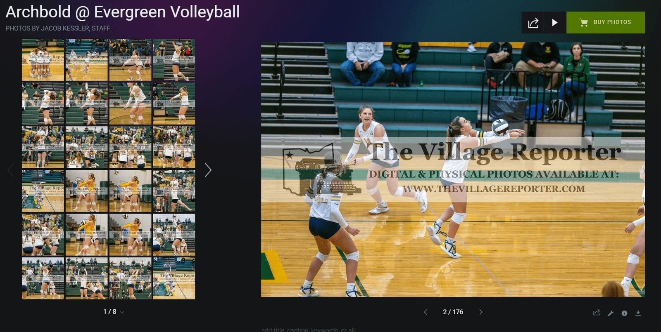
Task: Click the main volleyball photo to enlarge
Action: [x=452, y=169]
